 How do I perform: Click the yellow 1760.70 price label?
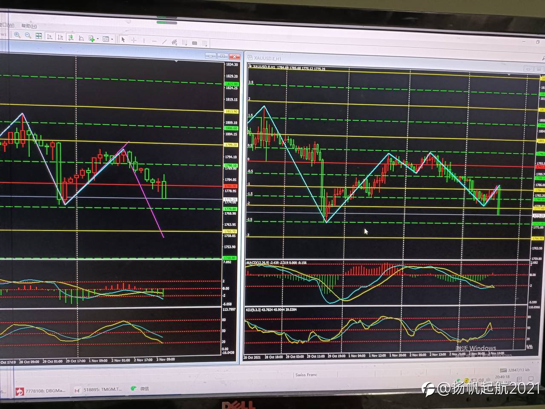230,231
